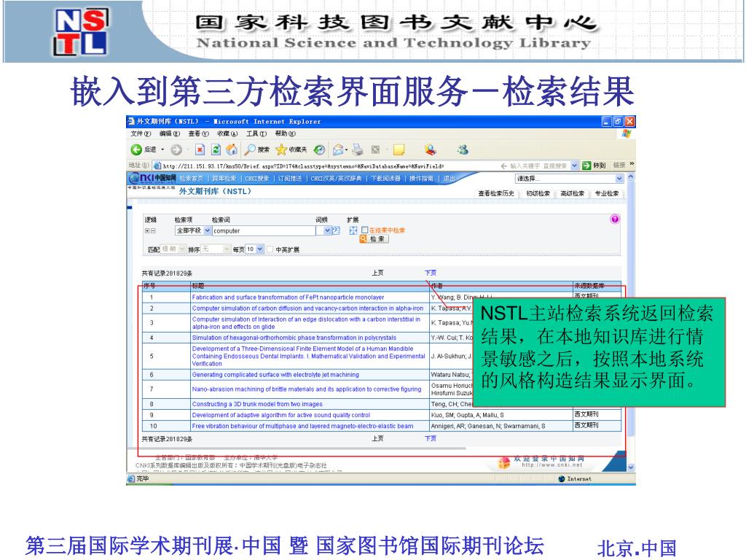
Task: Click the History clock toolbar icon
Action: [319, 149]
